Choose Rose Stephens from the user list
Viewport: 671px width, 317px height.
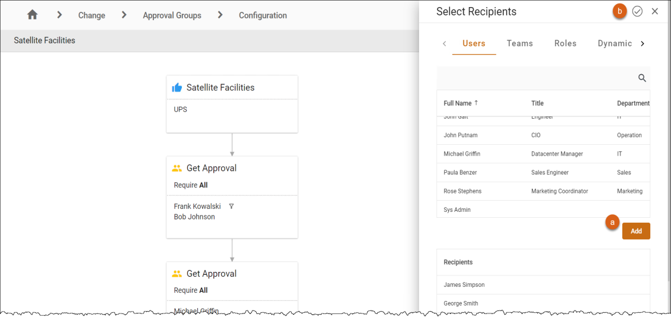[462, 191]
